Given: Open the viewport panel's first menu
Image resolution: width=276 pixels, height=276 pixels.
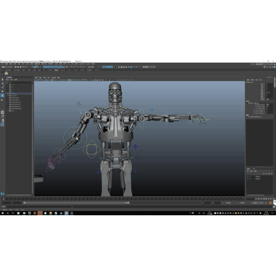Looking at the screenshot, I should [36, 78].
